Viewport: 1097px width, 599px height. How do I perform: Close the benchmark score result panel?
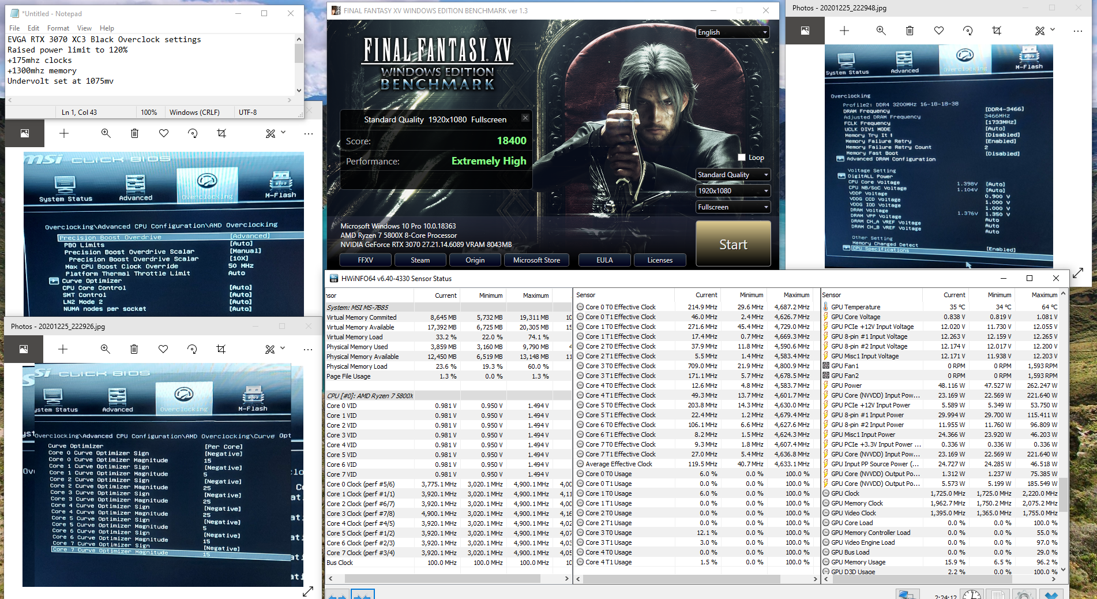tap(525, 118)
